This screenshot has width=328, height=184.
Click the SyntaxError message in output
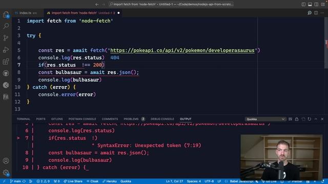(149, 145)
